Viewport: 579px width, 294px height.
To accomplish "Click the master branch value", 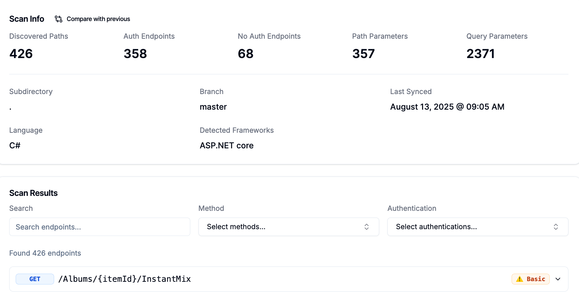I will pyautogui.click(x=213, y=107).
